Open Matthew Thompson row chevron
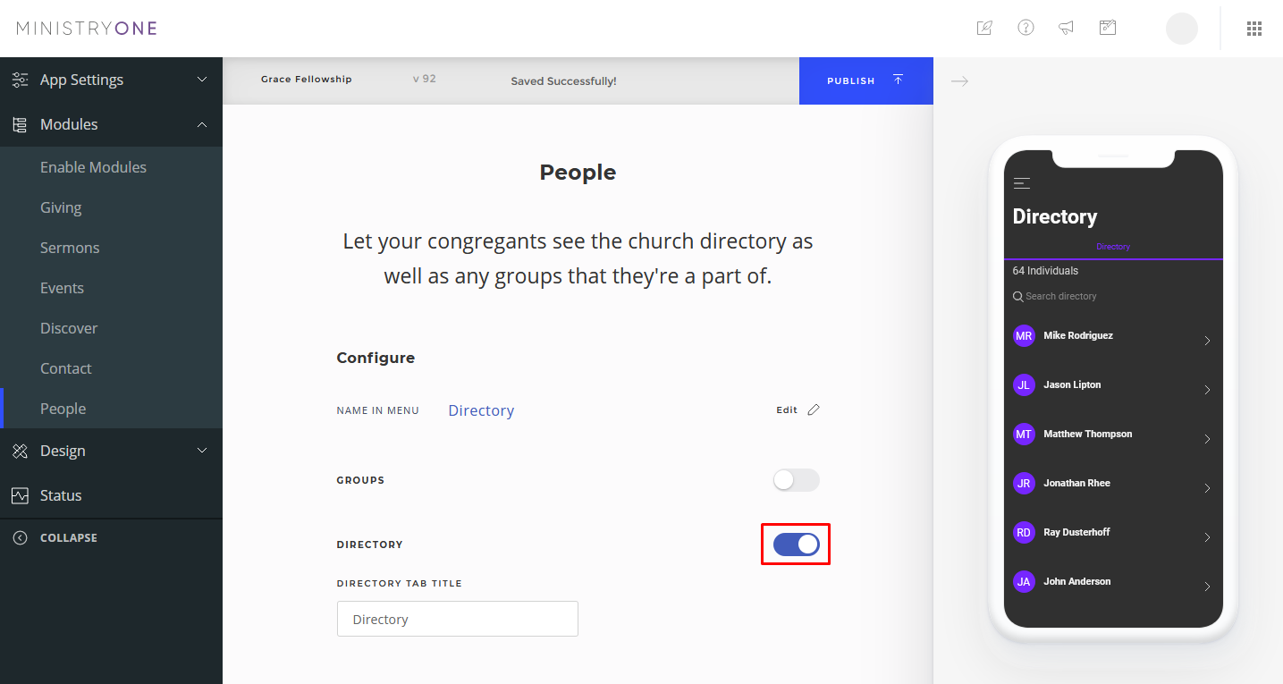 (x=1207, y=439)
